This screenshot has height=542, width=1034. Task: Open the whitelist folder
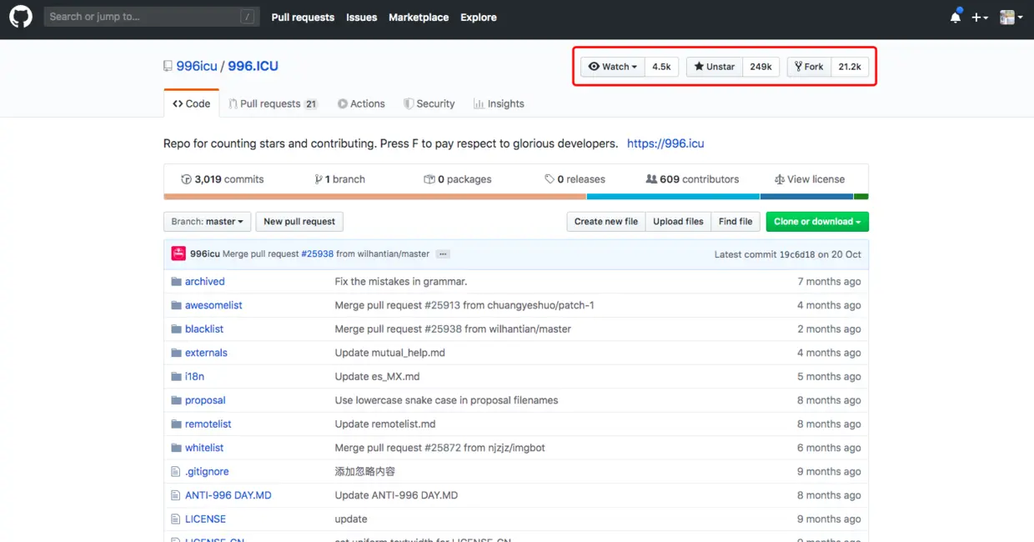click(x=204, y=448)
